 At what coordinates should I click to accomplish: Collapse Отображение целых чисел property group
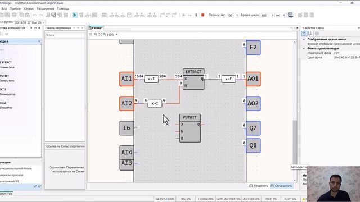pyautogui.click(x=304, y=39)
